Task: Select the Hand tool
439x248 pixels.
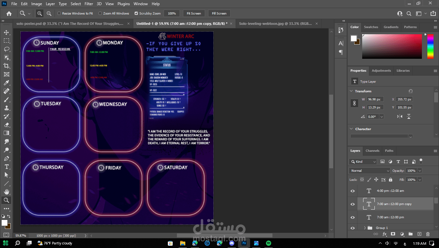Action: [6, 192]
